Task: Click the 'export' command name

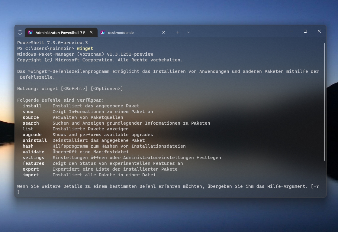Action: 31,169
